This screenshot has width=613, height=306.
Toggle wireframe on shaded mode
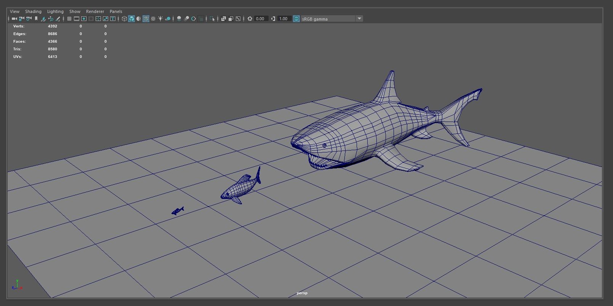146,19
